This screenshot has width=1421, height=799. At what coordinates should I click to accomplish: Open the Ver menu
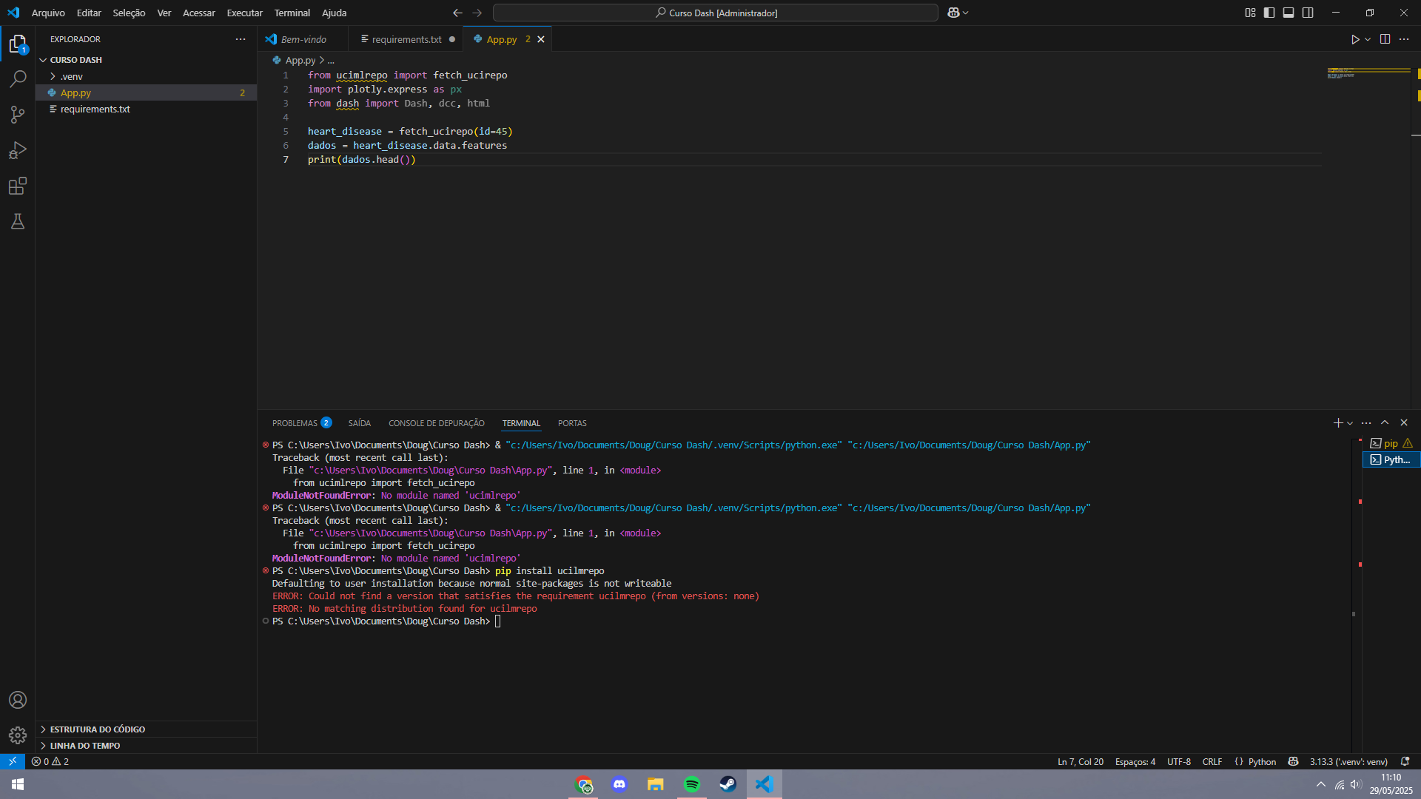164,13
